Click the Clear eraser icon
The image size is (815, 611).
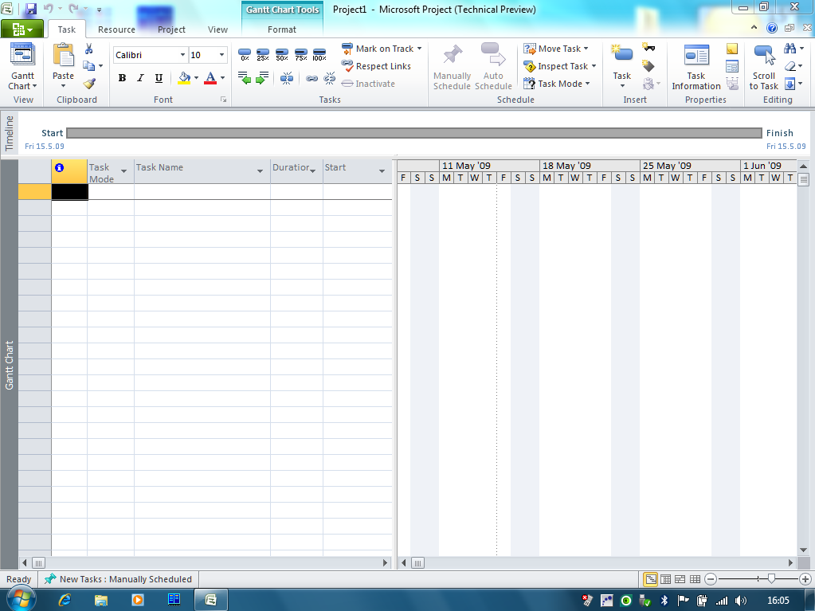click(x=790, y=66)
